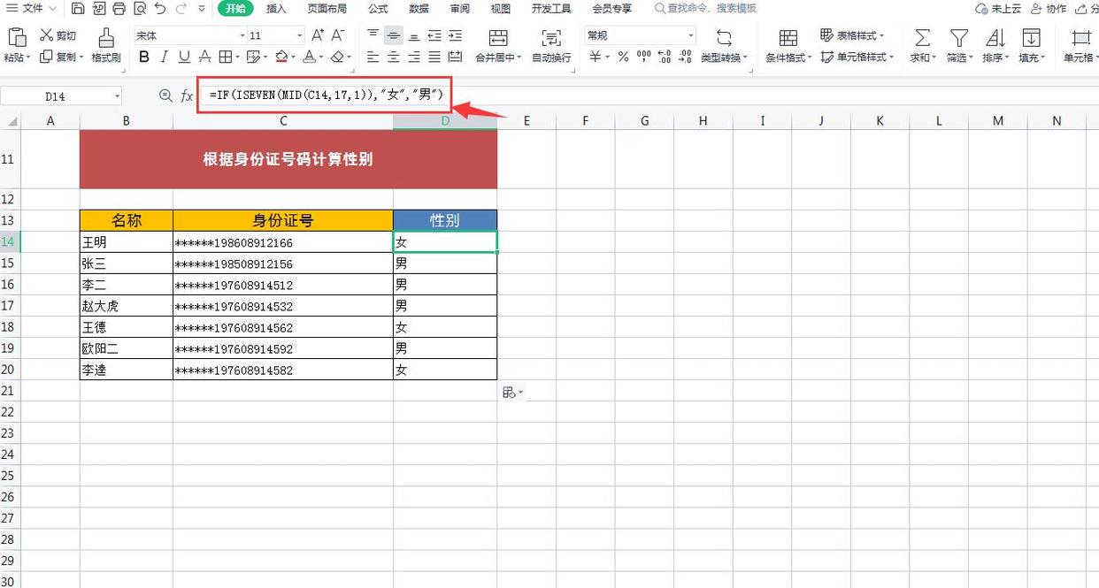
Task: Click the Print icon in quick access toolbar
Action: click(x=117, y=8)
